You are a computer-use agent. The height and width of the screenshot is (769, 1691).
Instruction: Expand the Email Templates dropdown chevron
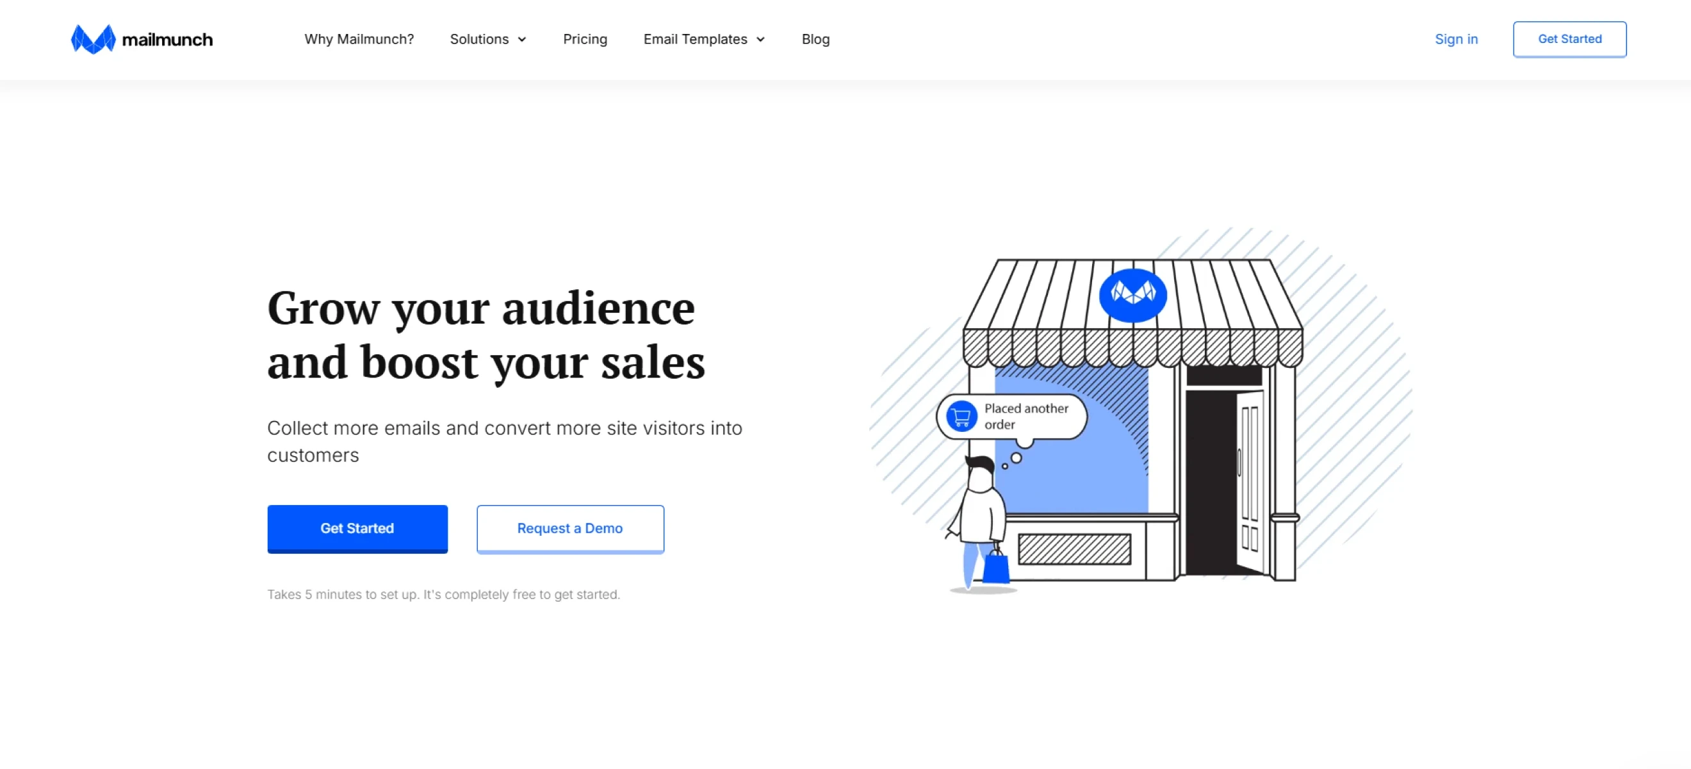(760, 40)
